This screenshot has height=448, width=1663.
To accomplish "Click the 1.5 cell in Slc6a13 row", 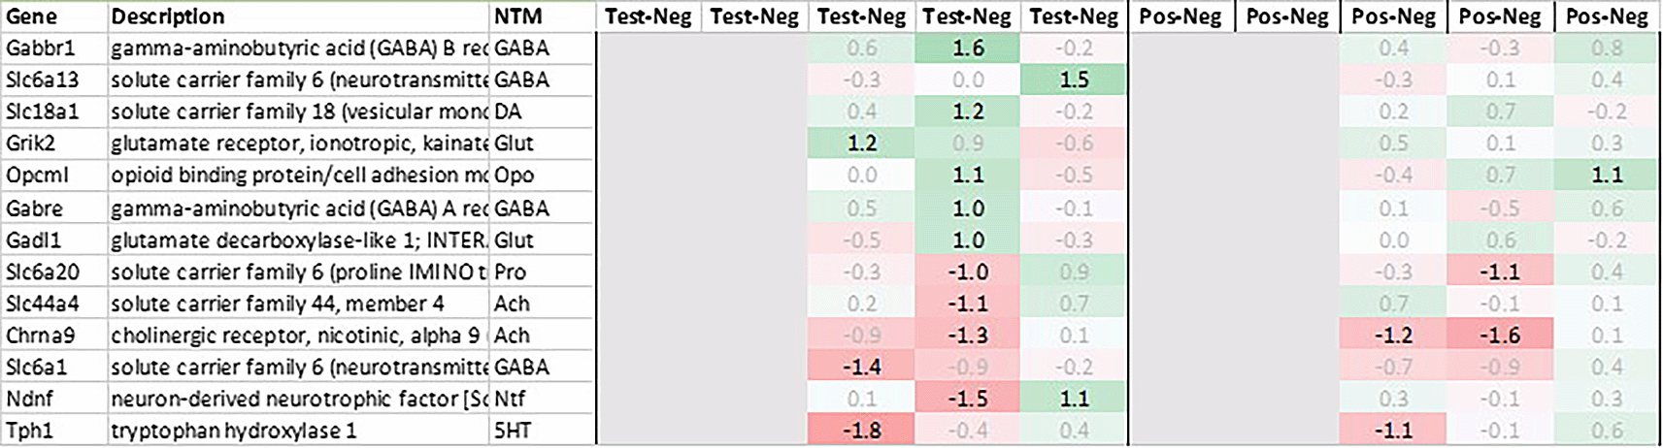I will (1074, 80).
